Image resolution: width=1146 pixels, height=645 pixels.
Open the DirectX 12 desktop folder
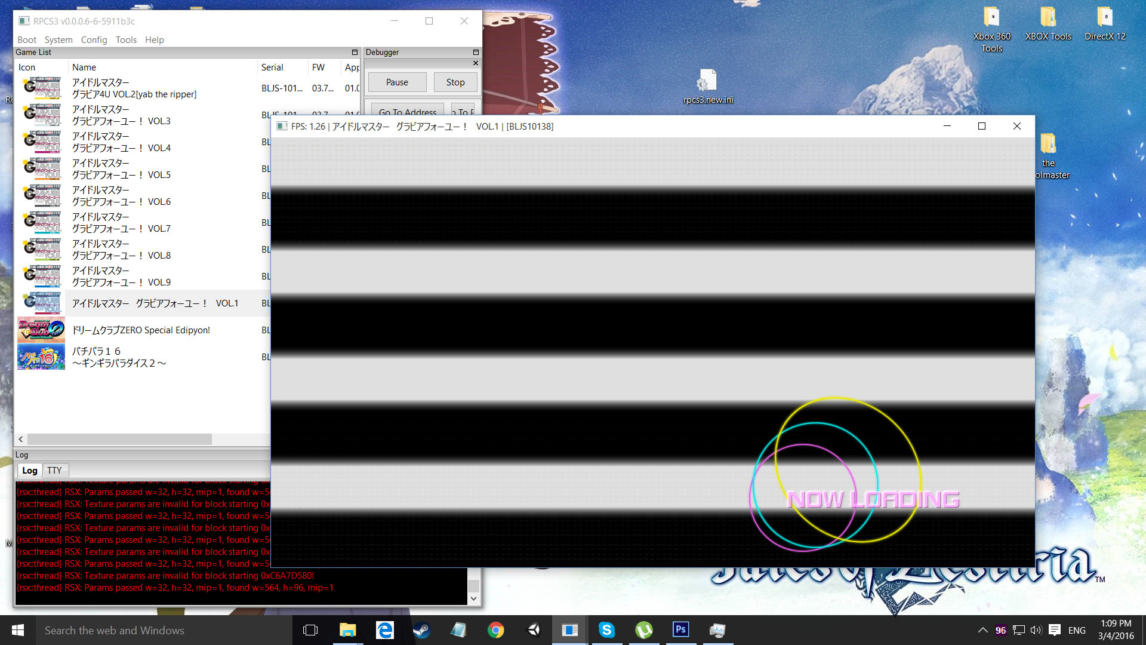point(1105,24)
